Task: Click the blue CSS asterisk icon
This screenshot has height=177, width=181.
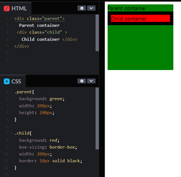Action: click(7, 82)
